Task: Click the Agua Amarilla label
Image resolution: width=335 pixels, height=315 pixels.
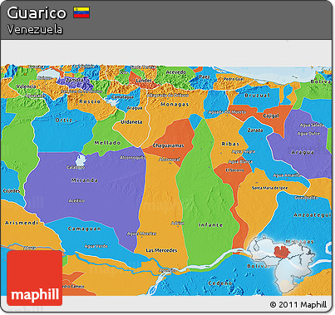Action: pos(287,175)
